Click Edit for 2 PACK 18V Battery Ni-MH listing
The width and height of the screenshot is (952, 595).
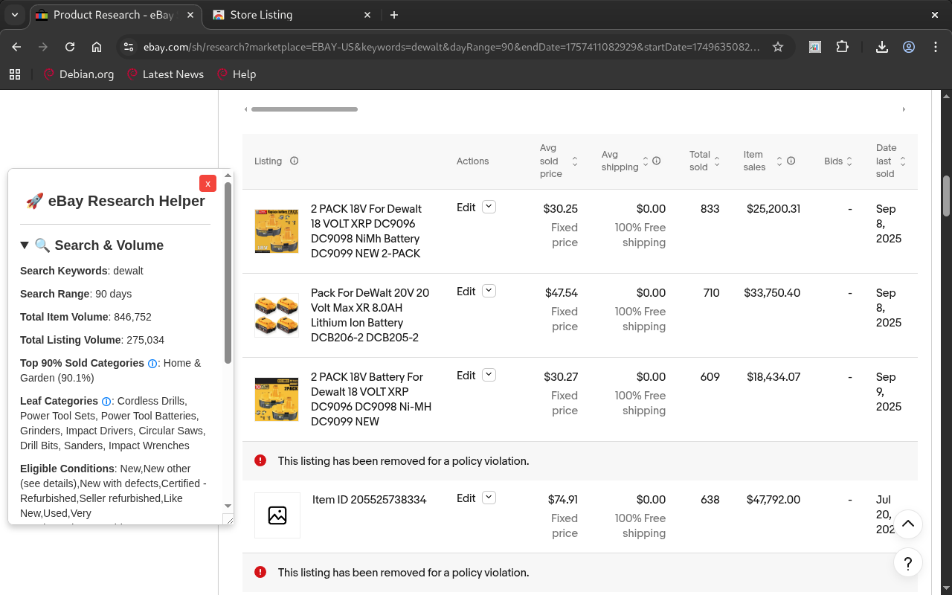point(466,376)
